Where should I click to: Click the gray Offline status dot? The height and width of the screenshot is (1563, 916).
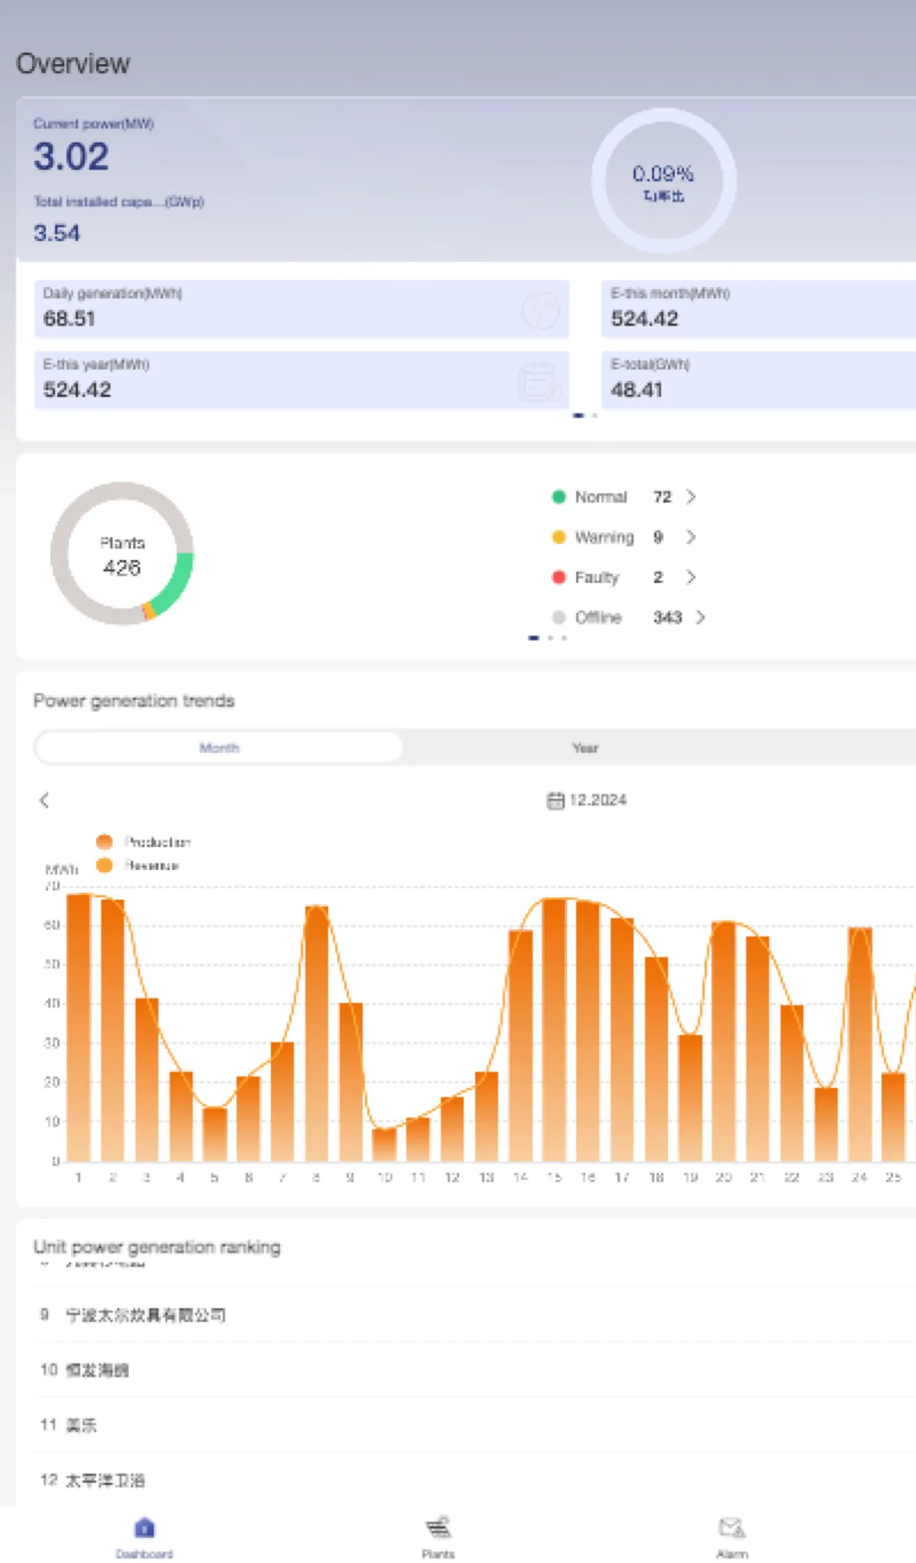tap(559, 617)
